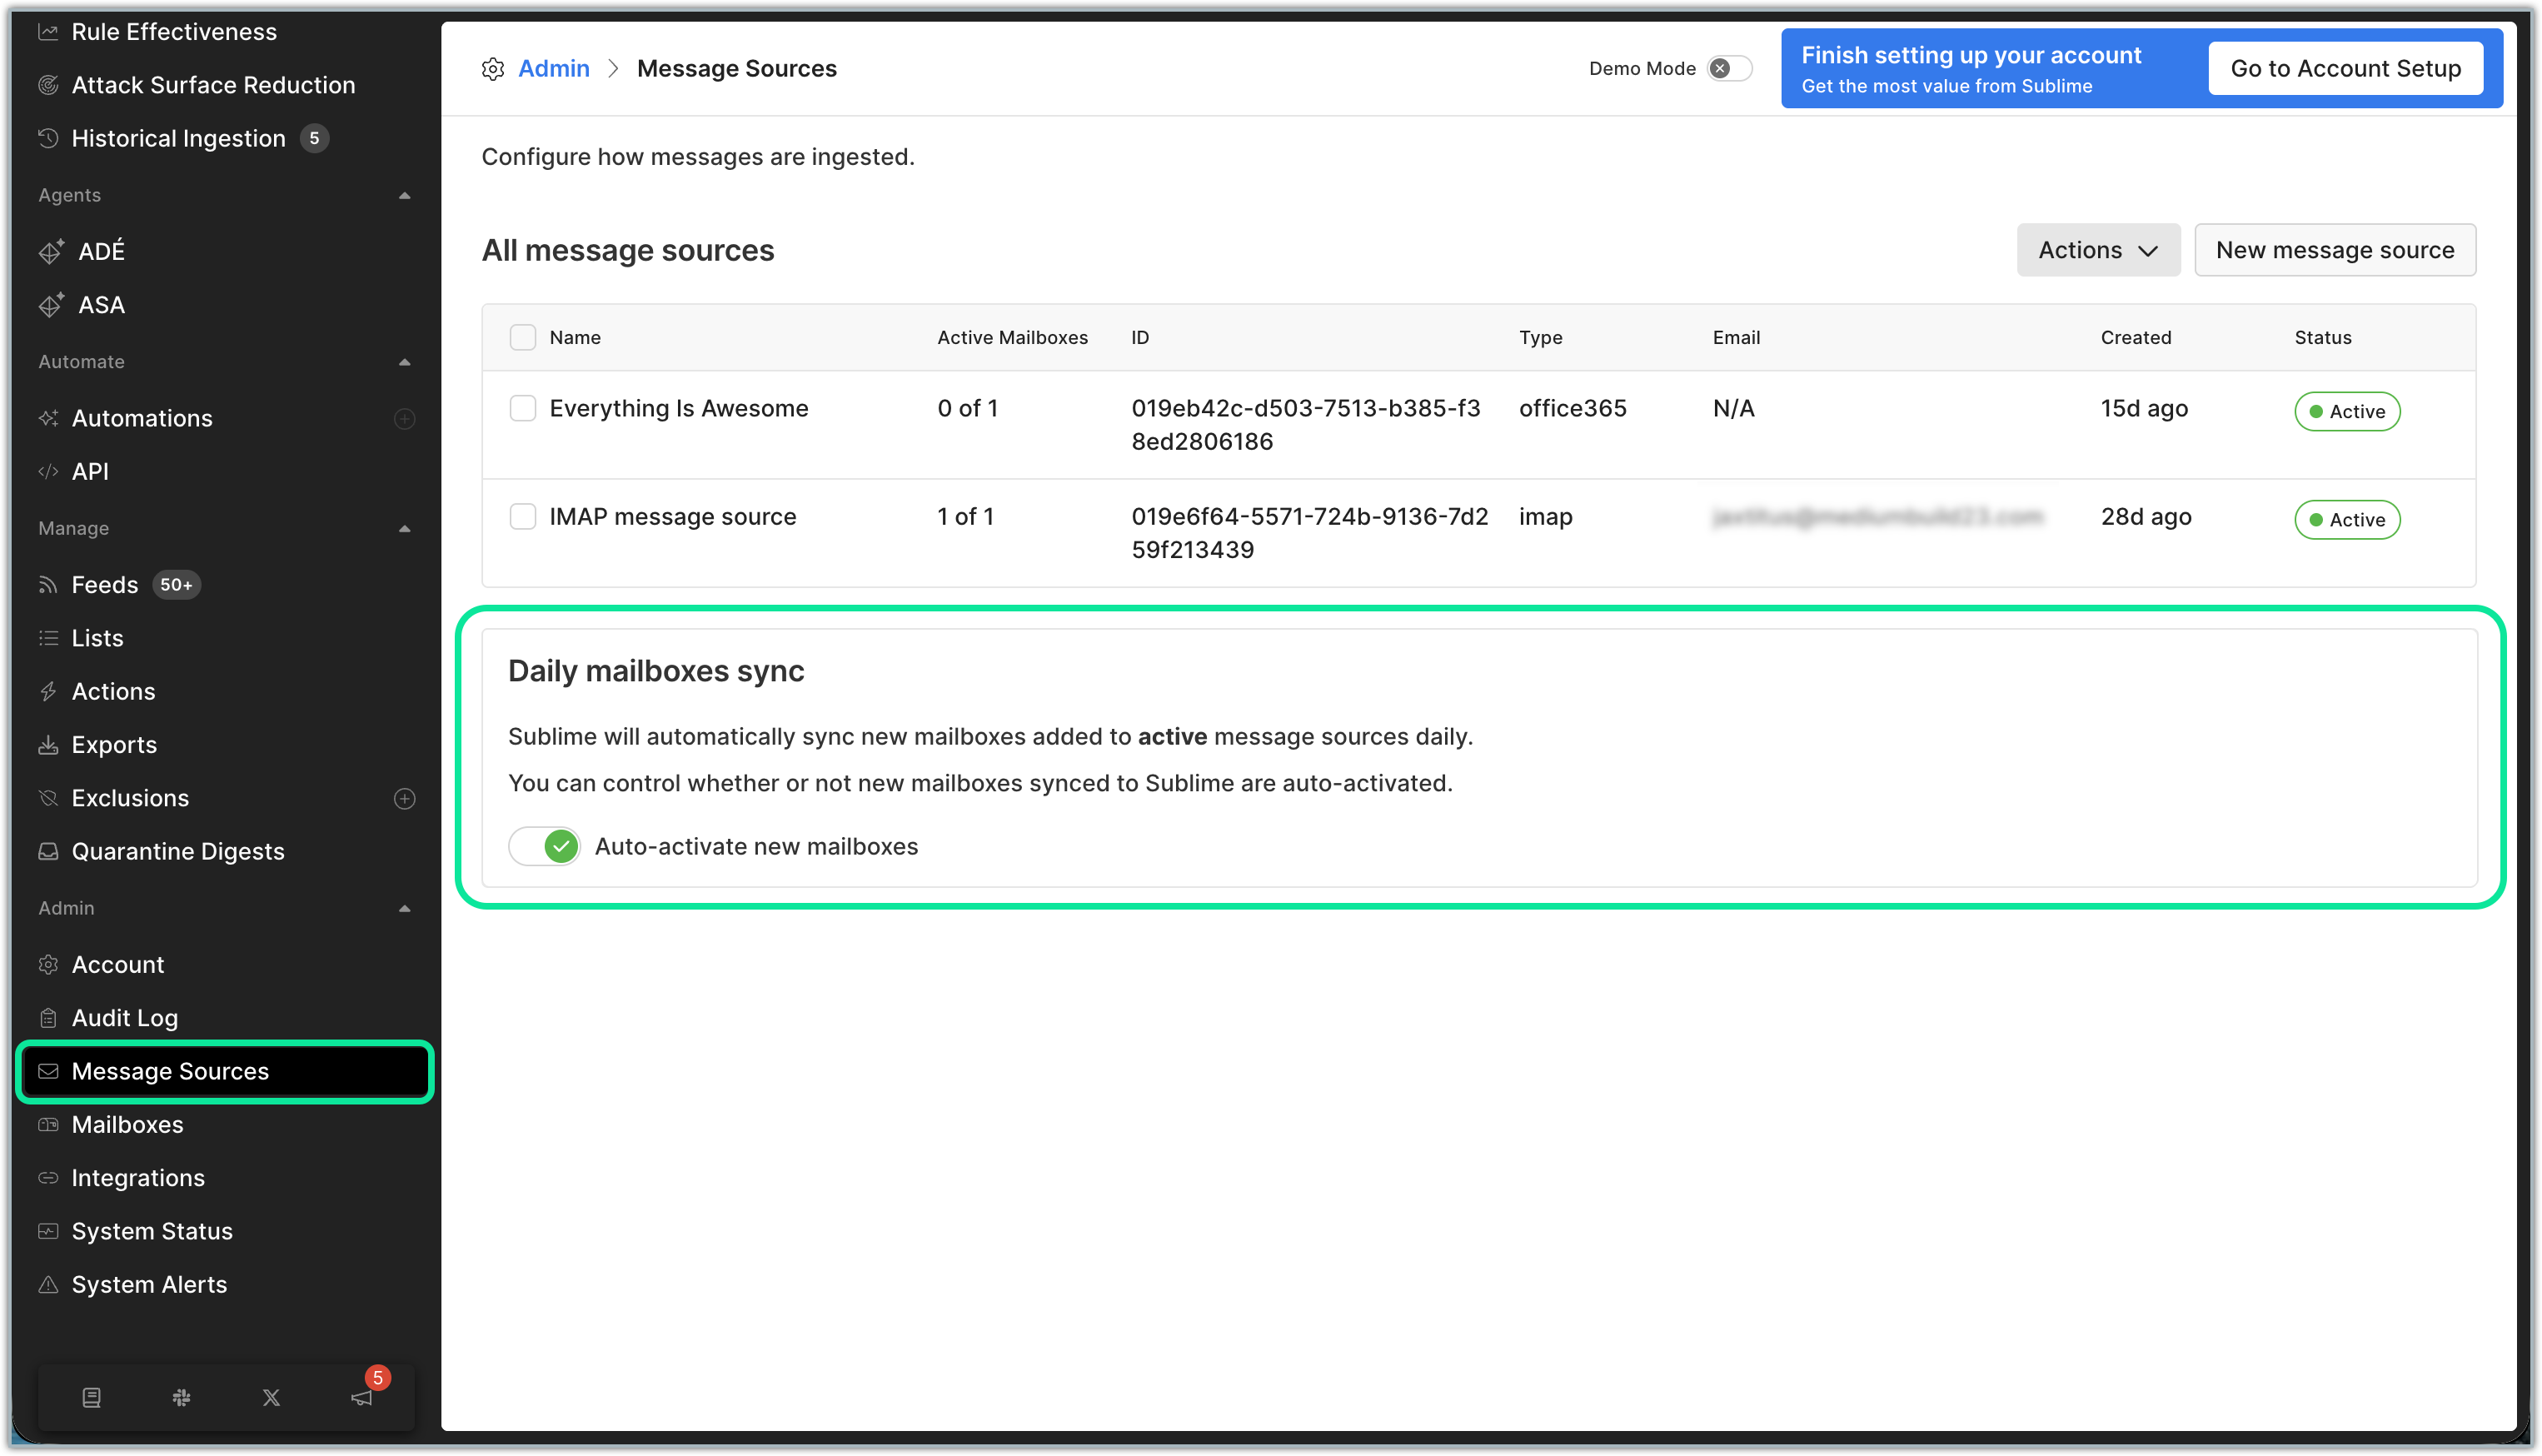This screenshot has width=2542, height=1456.
Task: Click the Audit Log clipboard icon
Action: click(48, 1018)
